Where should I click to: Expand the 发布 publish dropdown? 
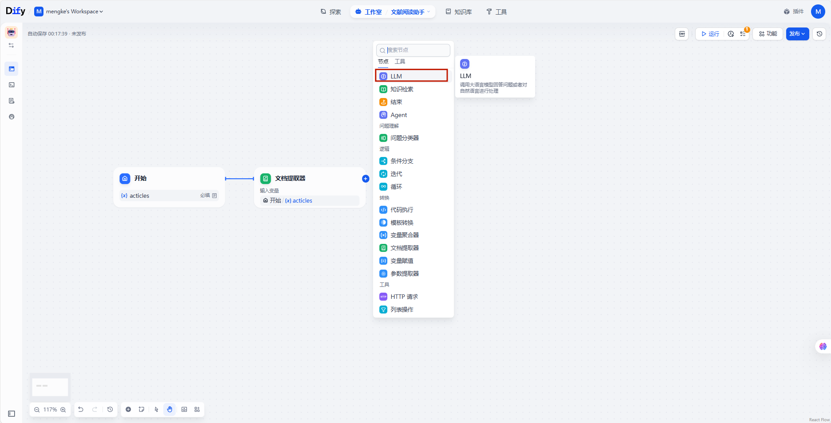coord(797,34)
